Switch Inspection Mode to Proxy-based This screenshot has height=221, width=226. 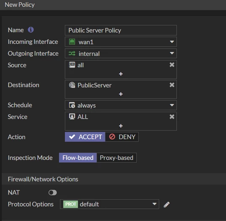(116, 158)
